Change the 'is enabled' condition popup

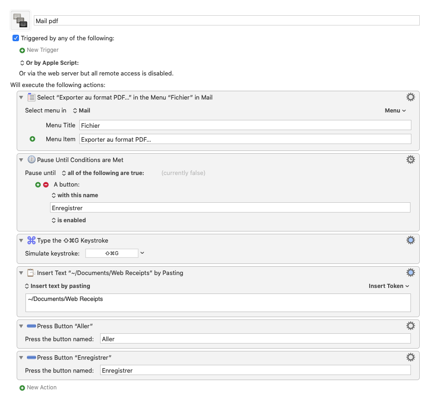click(x=69, y=220)
